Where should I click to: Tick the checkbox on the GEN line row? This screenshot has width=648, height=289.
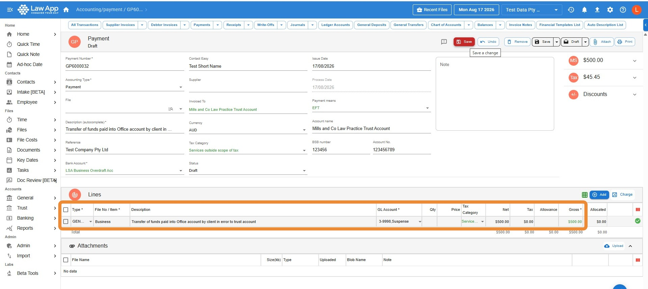(66, 222)
